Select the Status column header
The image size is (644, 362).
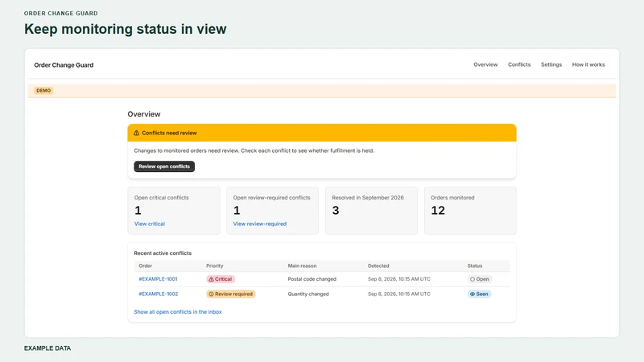pos(475,266)
